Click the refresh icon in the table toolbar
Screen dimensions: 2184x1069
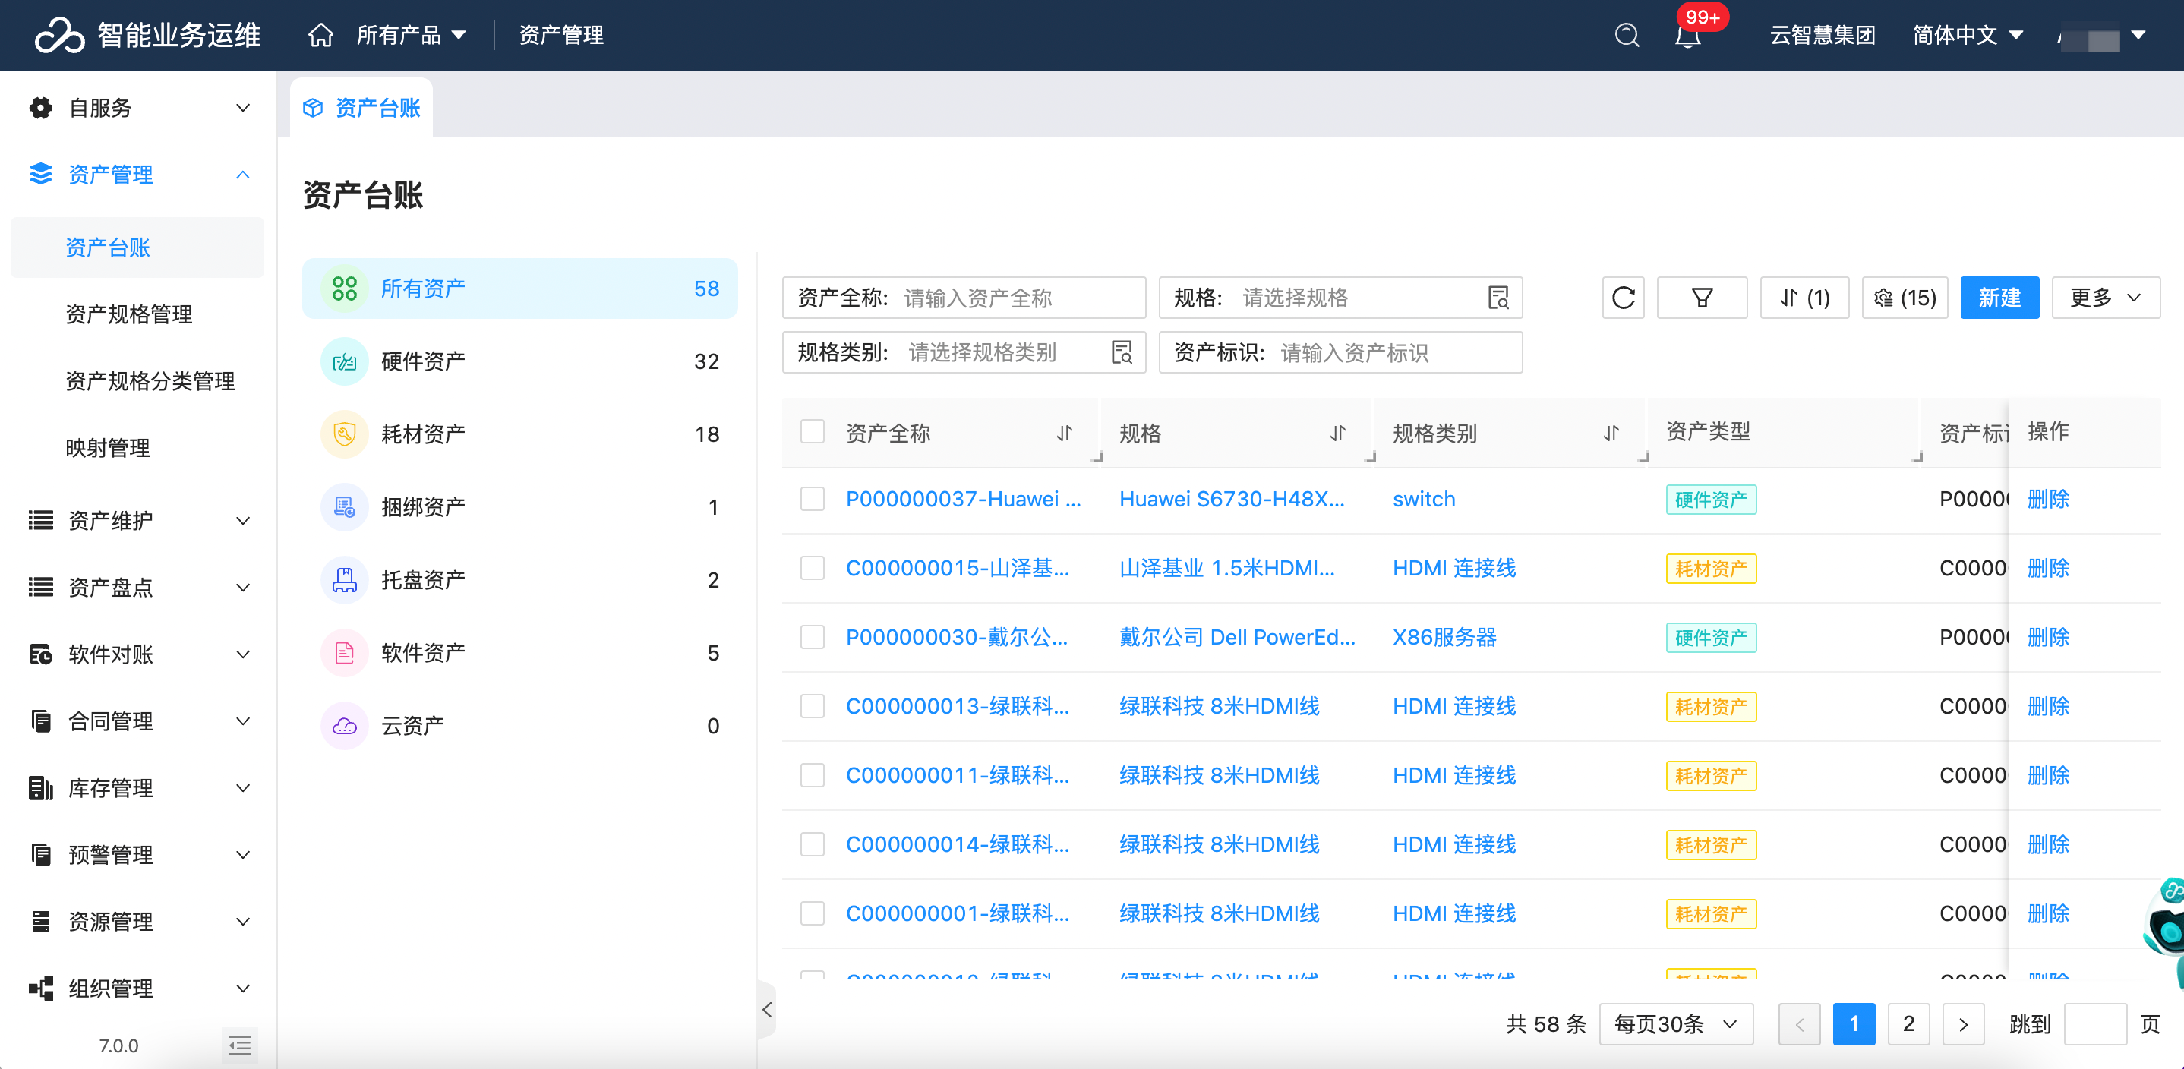(1623, 298)
